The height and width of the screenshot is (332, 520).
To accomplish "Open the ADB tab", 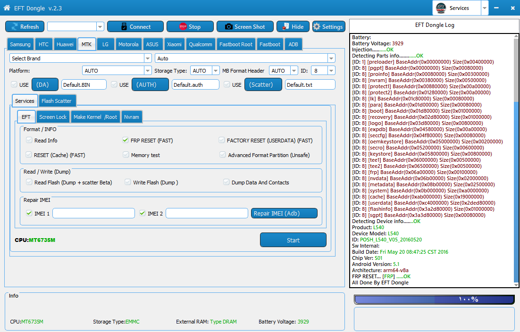I will [x=293, y=44].
